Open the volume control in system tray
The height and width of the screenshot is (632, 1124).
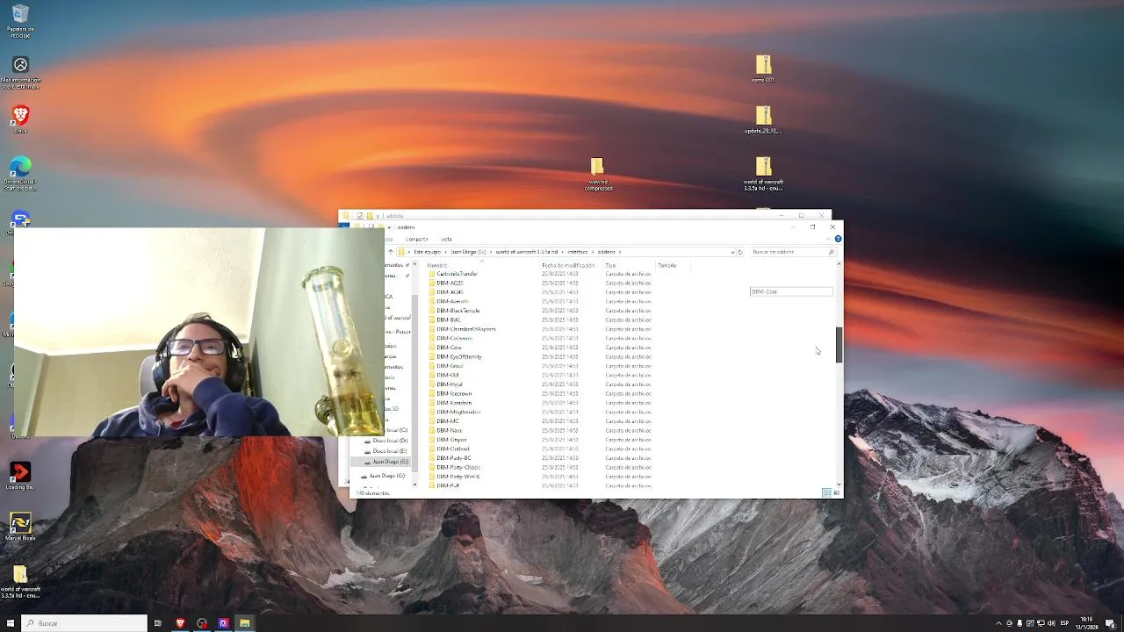point(1051,623)
